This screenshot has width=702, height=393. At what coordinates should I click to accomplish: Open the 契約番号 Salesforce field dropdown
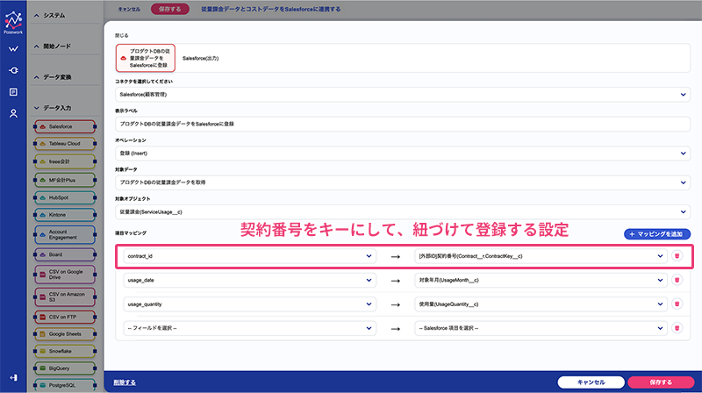pos(541,256)
